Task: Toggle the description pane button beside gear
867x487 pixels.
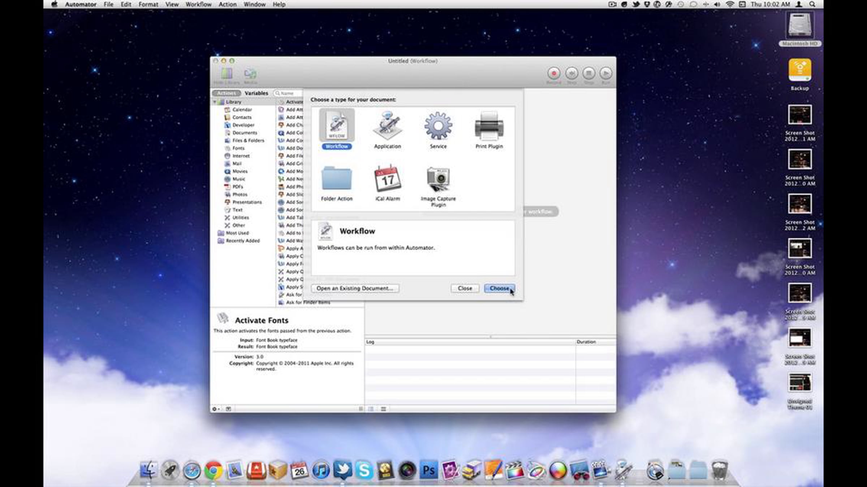Action: pos(229,409)
